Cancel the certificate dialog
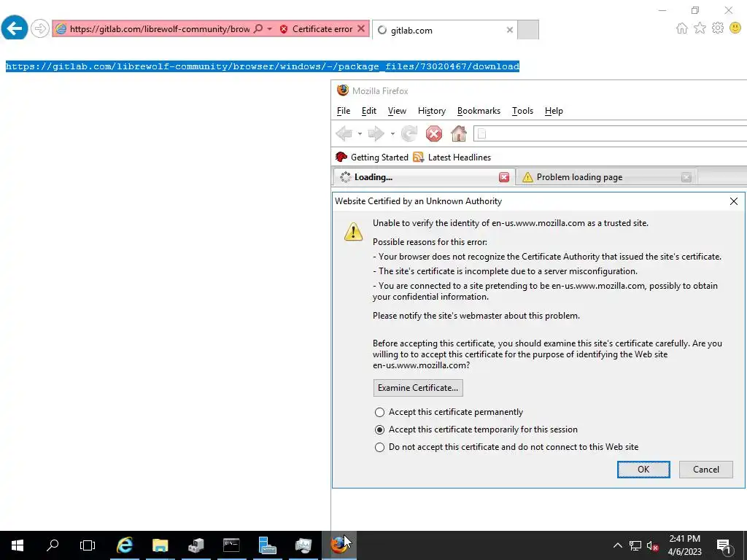747x560 pixels. point(705,470)
